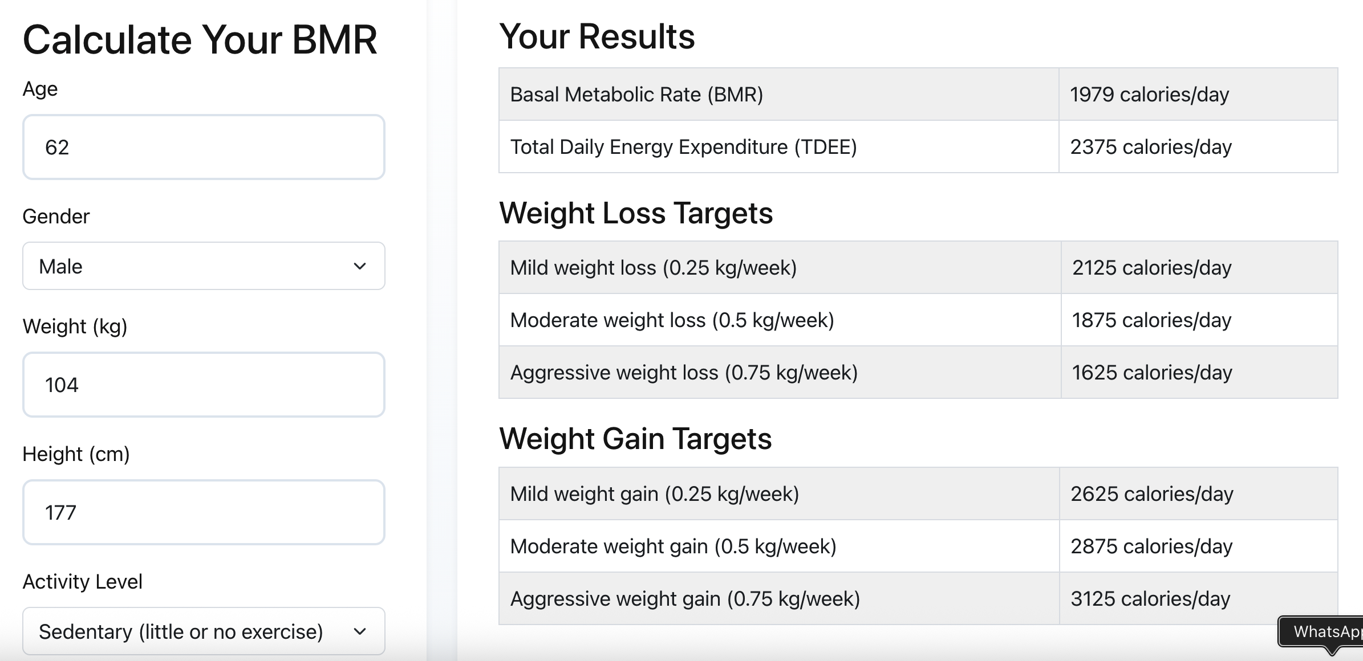Click the Age input field showing 62

204,147
